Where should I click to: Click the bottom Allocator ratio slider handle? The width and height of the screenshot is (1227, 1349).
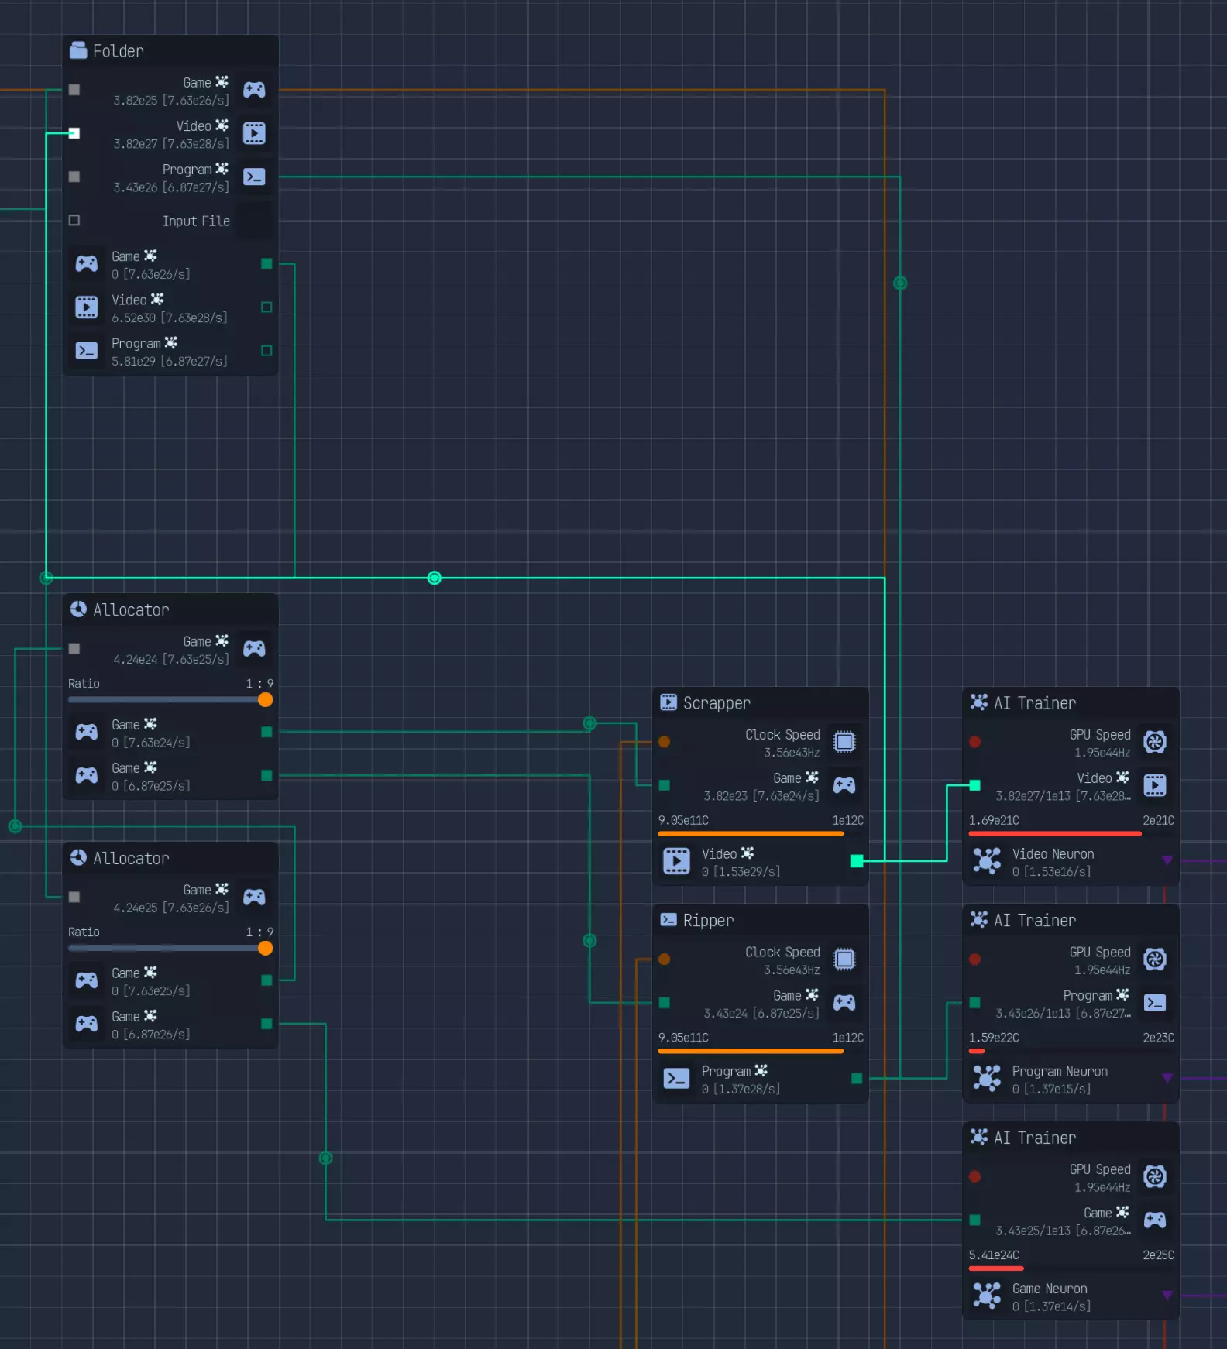(265, 949)
